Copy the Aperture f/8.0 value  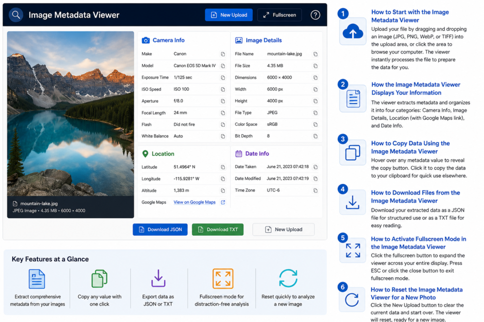223,101
